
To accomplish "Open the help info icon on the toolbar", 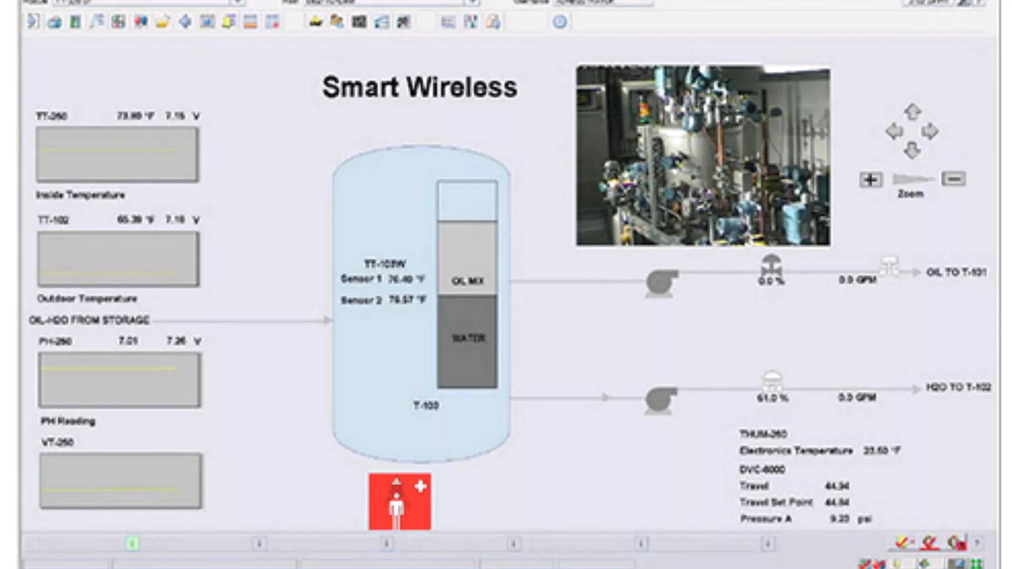I will [x=560, y=22].
